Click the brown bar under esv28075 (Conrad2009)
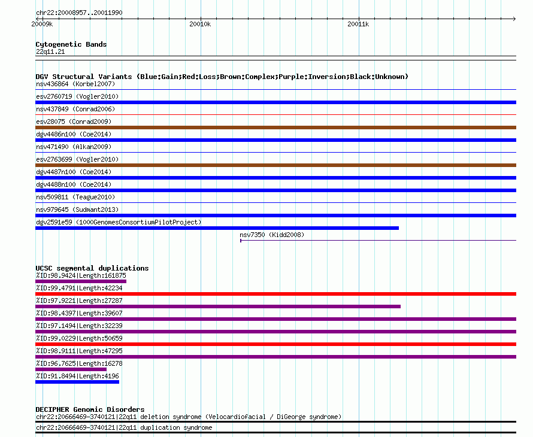The image size is (533, 437). point(275,128)
